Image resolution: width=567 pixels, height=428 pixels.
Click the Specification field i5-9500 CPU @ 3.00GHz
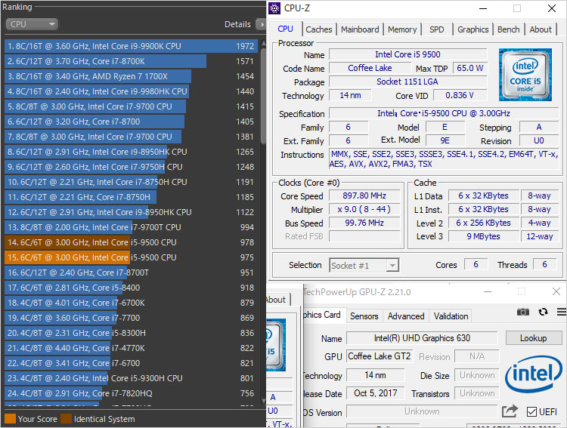444,113
